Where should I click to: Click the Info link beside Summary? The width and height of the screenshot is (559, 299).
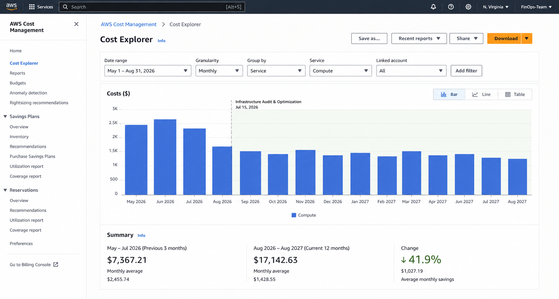coord(141,235)
